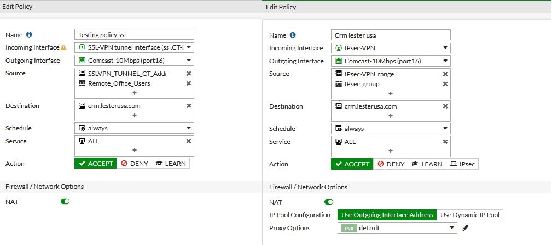The width and height of the screenshot is (552, 246).
Task: Select LEARN action in right policy
Action: 427,164
